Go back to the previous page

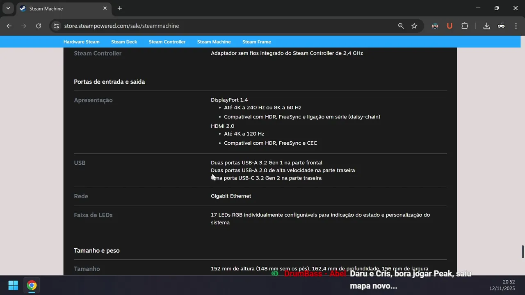point(9,26)
